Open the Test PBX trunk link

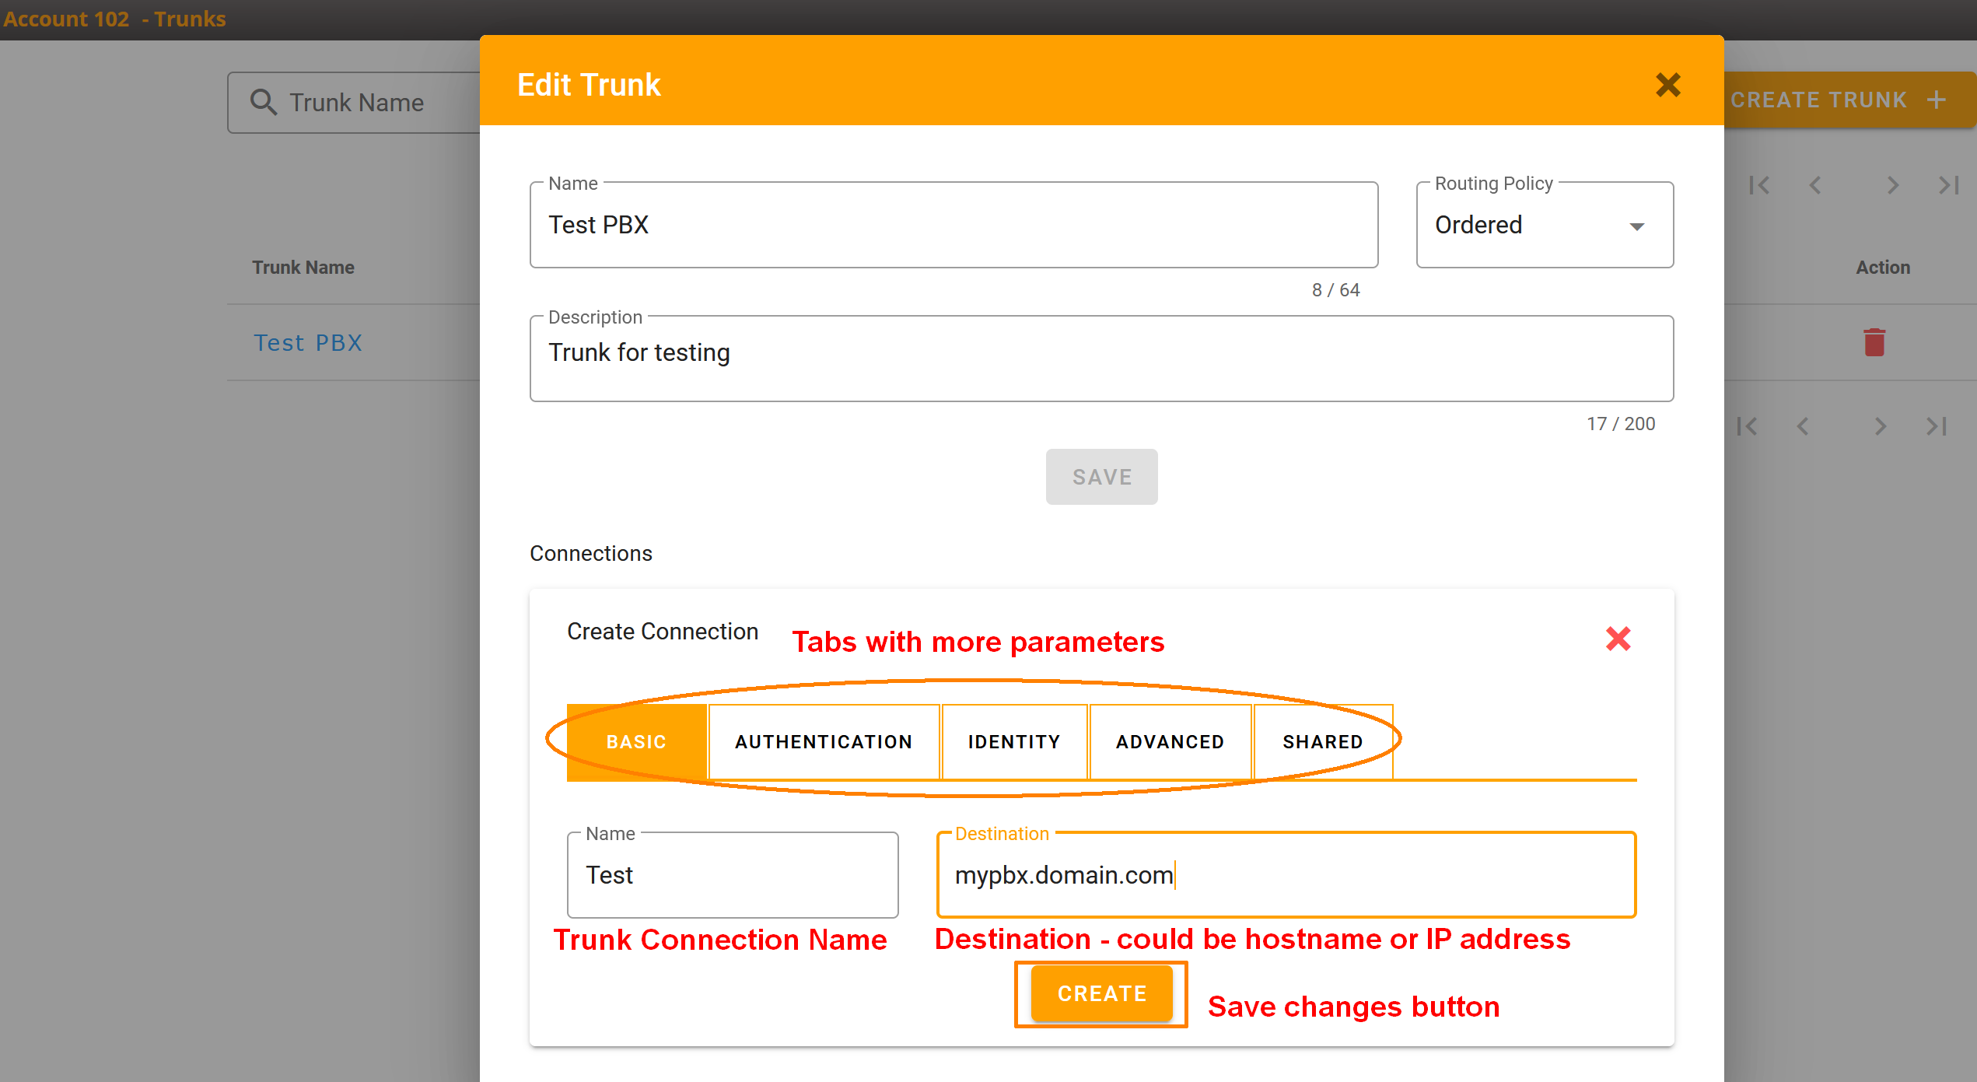pos(308,342)
